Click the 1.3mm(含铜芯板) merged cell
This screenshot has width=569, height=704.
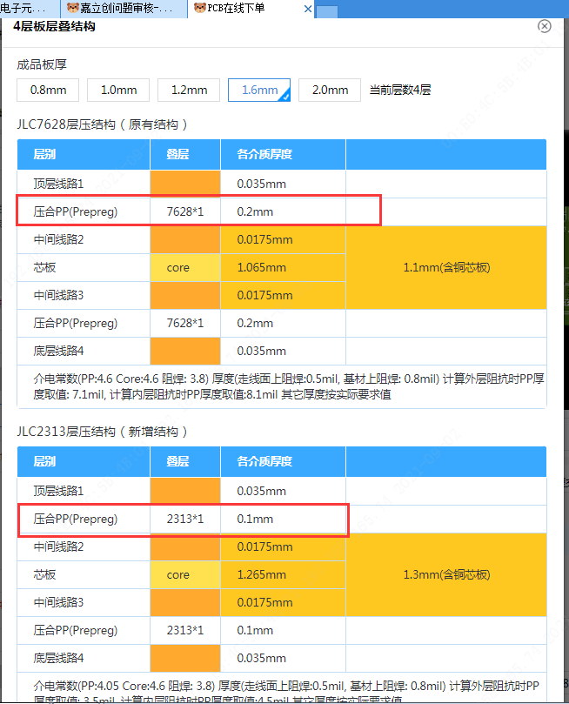pyautogui.click(x=445, y=574)
